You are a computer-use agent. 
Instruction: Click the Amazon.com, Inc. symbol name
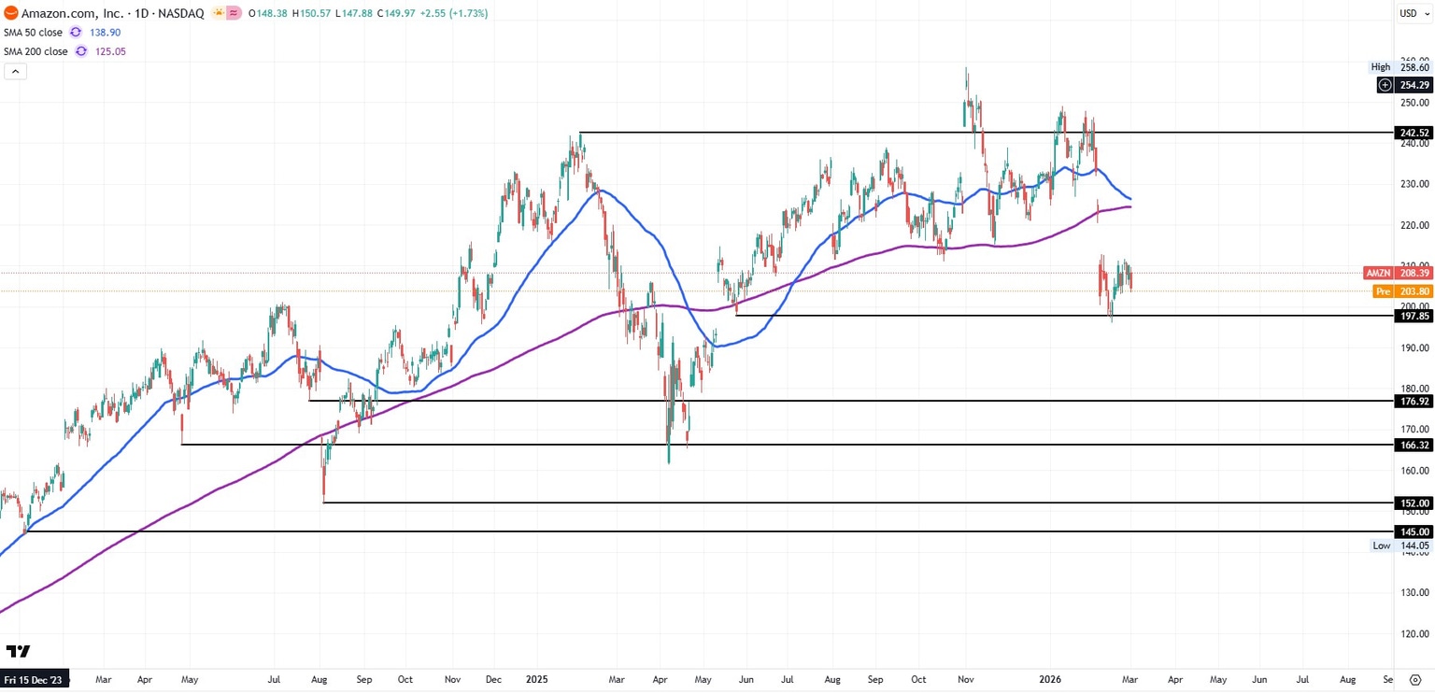tap(73, 13)
